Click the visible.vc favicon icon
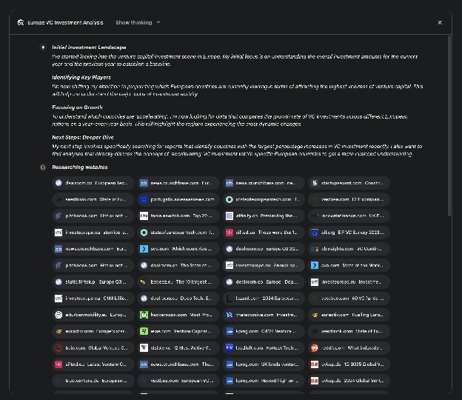The image size is (462, 400). [144, 347]
